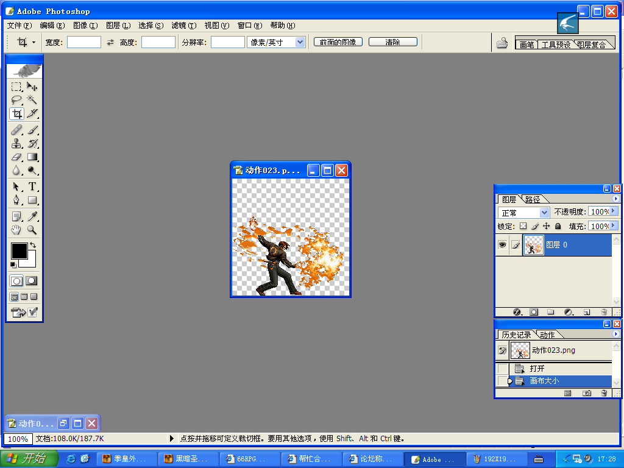Image resolution: width=624 pixels, height=468 pixels.
Task: Click the 宽度 width input field
Action: click(84, 42)
